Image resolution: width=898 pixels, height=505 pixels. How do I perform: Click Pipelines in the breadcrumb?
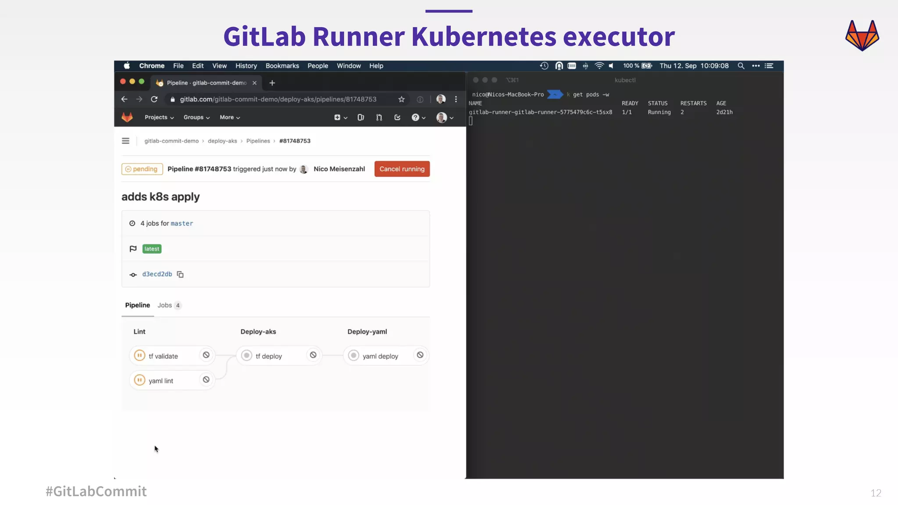tap(258, 141)
